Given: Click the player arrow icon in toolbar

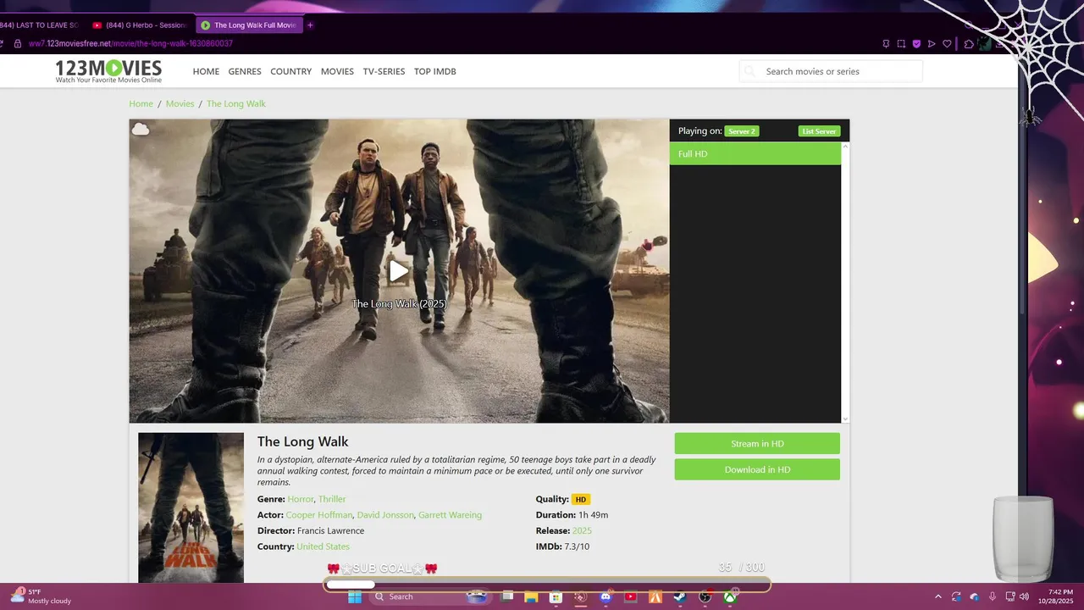Looking at the screenshot, I should (x=932, y=44).
